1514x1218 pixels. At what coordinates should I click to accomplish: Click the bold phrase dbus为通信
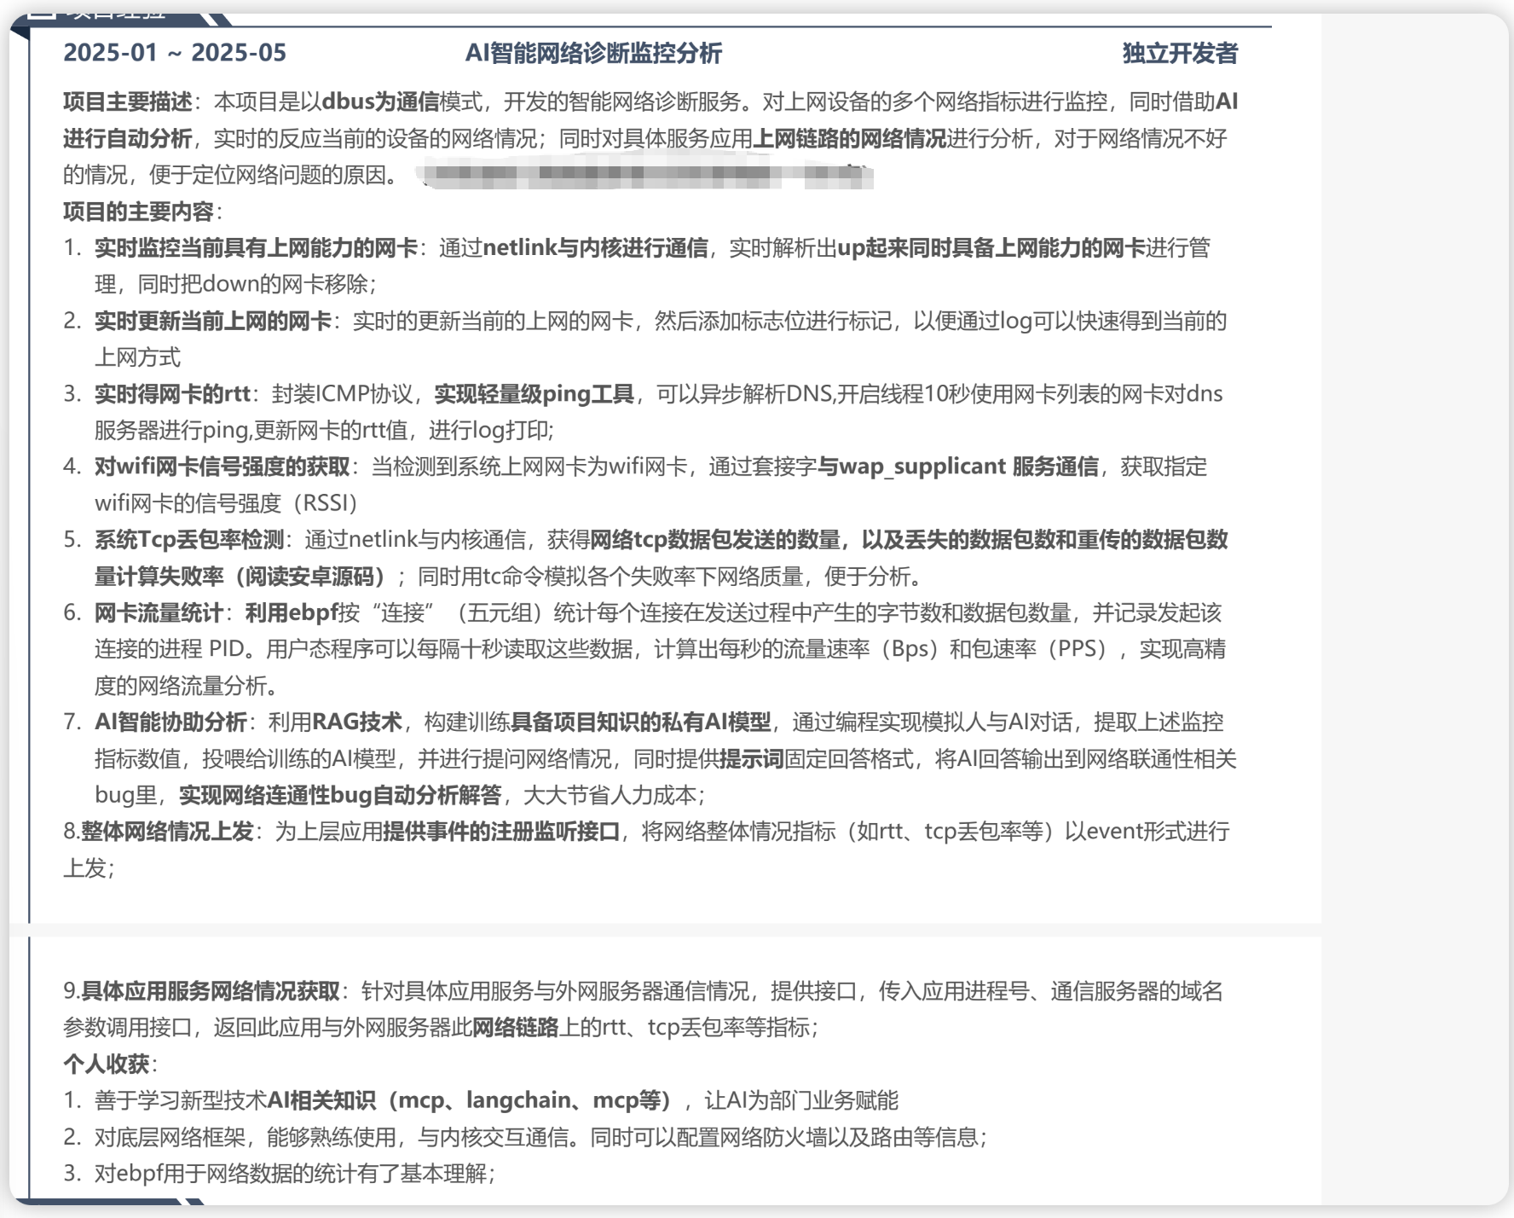[x=380, y=102]
